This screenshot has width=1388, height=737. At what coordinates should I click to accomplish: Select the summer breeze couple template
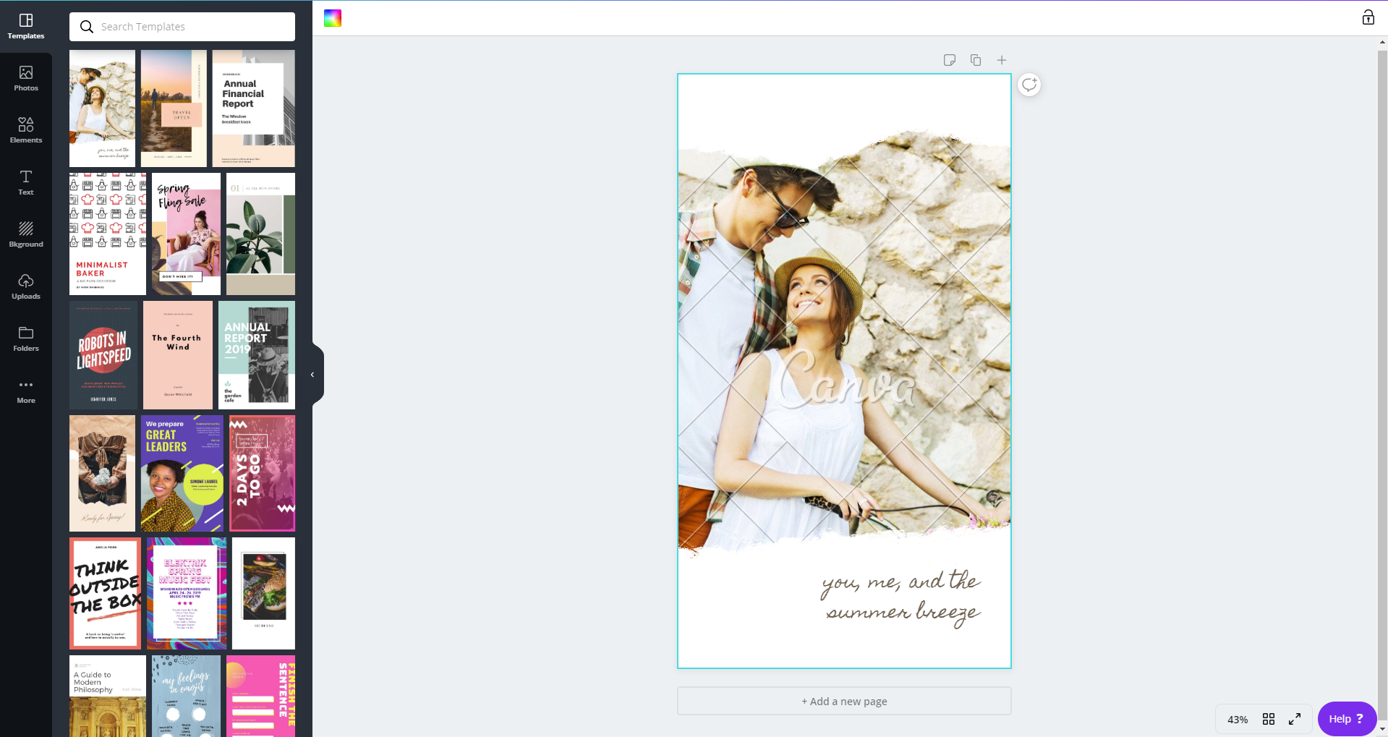pyautogui.click(x=102, y=108)
